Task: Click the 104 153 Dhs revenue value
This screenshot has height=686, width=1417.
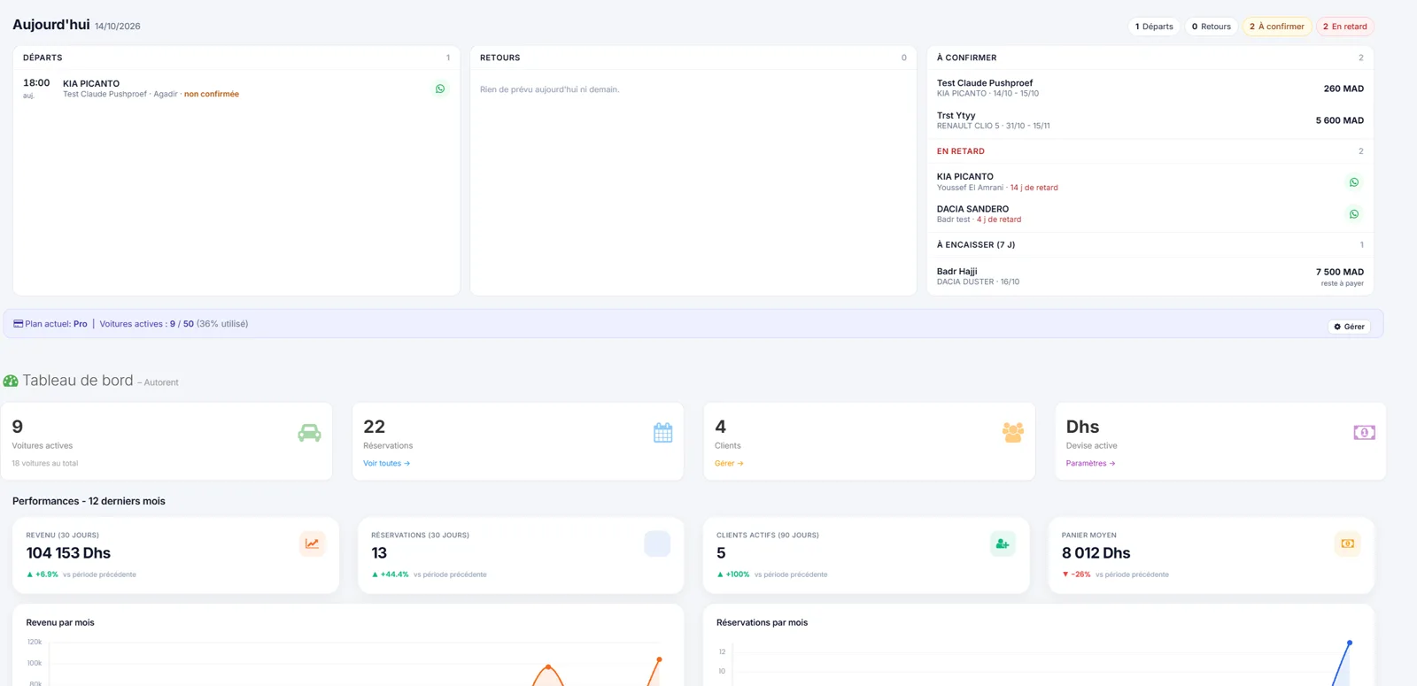Action: [68, 553]
